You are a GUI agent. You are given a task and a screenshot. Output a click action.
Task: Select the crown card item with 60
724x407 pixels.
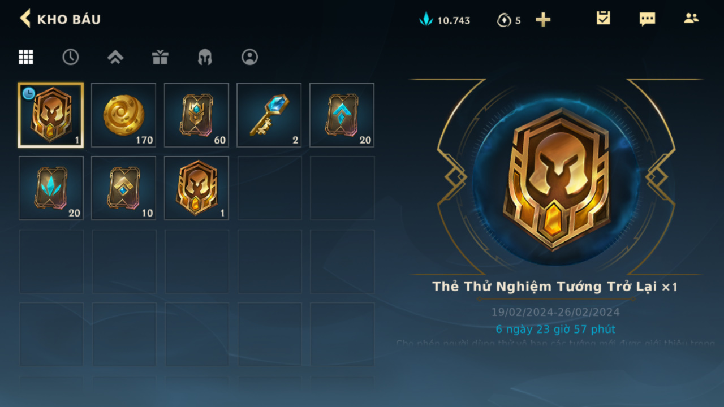pos(196,115)
